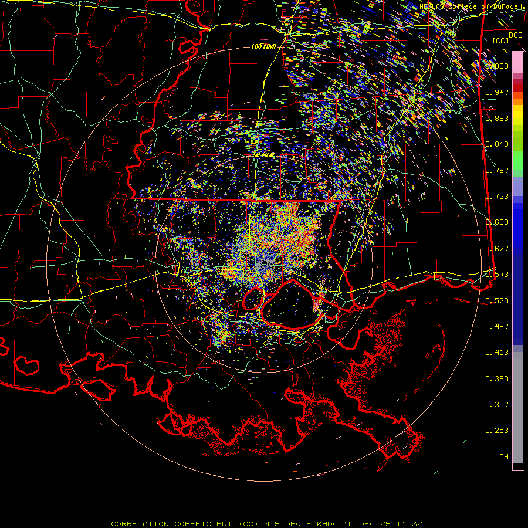The width and height of the screenshot is (528, 528).
Task: Click the 10 DEC 25 date text
Action: click(368, 524)
